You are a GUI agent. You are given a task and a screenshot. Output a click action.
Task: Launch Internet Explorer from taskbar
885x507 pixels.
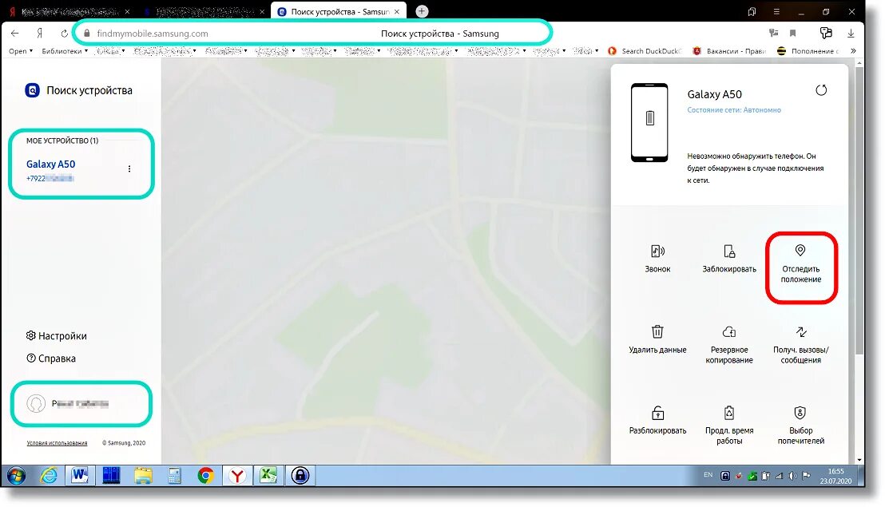(x=49, y=476)
